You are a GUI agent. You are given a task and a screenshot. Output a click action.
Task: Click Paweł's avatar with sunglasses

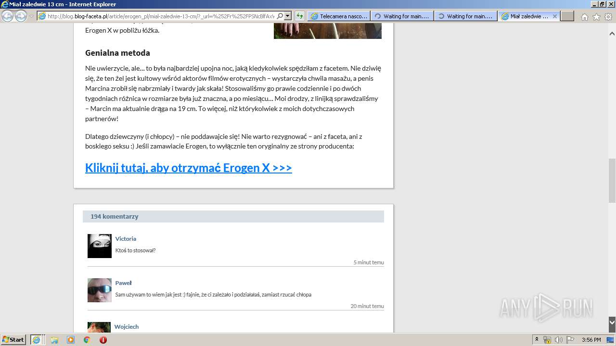(100, 290)
